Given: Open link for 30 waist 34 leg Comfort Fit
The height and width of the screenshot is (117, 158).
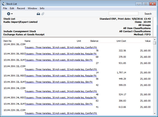Looking at the screenshot, I should point(61,91).
